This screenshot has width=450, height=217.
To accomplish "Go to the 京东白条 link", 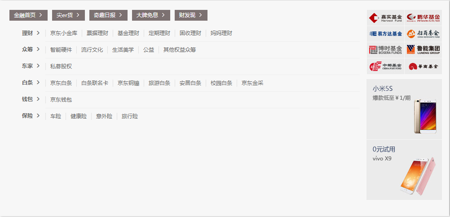I will coord(61,83).
